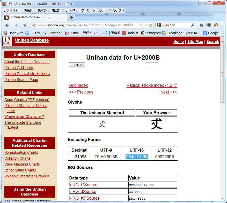This screenshot has height=203, width=227.
Task: Open the dropdown next to monkey icon
Action: pos(222,25)
